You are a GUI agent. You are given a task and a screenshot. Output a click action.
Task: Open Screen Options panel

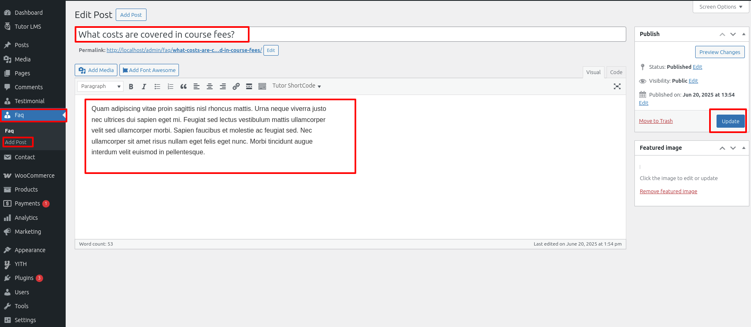tap(721, 7)
